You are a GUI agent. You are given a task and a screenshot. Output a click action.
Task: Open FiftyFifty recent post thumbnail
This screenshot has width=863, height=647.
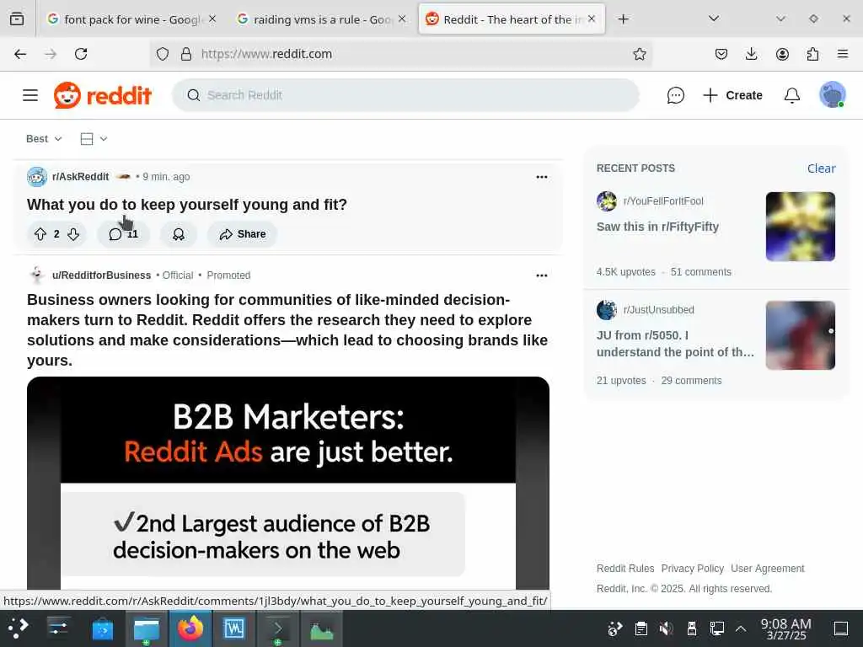[x=801, y=226]
